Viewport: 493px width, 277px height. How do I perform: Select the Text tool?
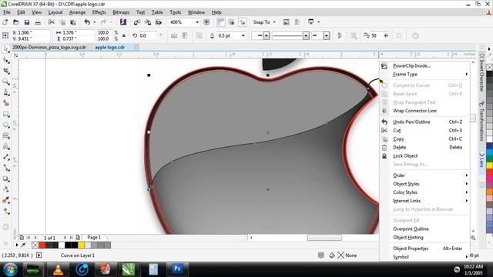[5, 146]
